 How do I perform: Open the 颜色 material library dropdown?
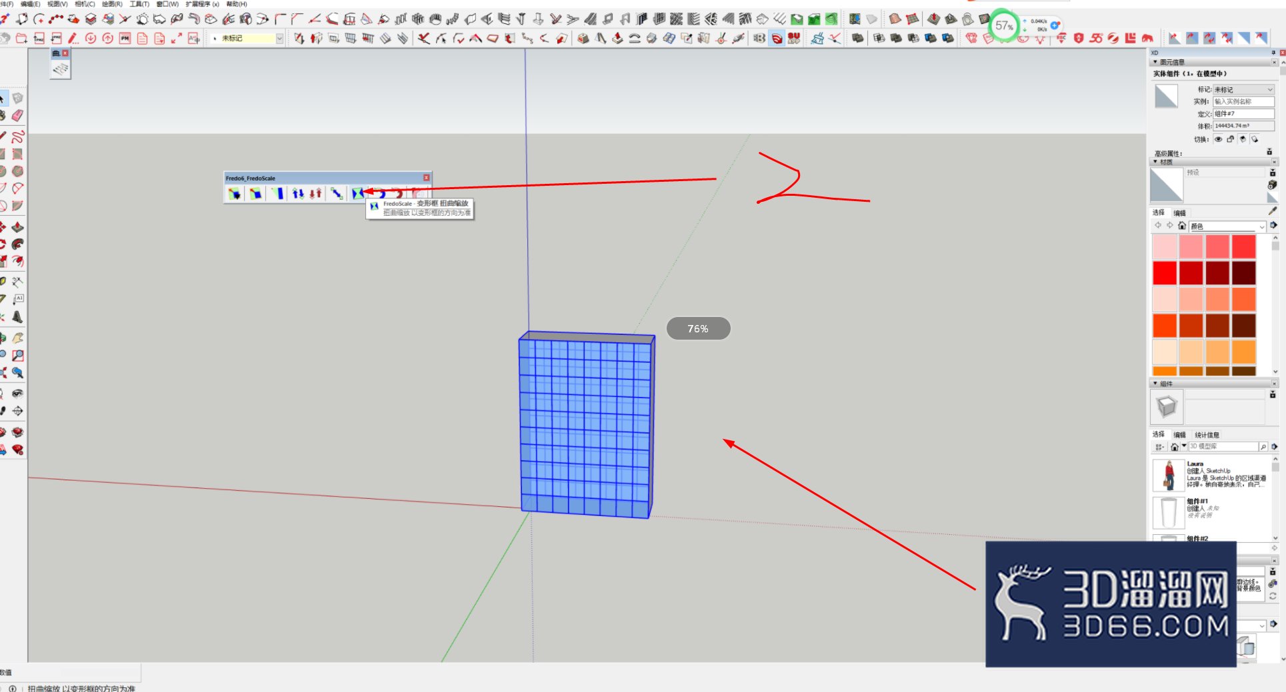click(1227, 226)
